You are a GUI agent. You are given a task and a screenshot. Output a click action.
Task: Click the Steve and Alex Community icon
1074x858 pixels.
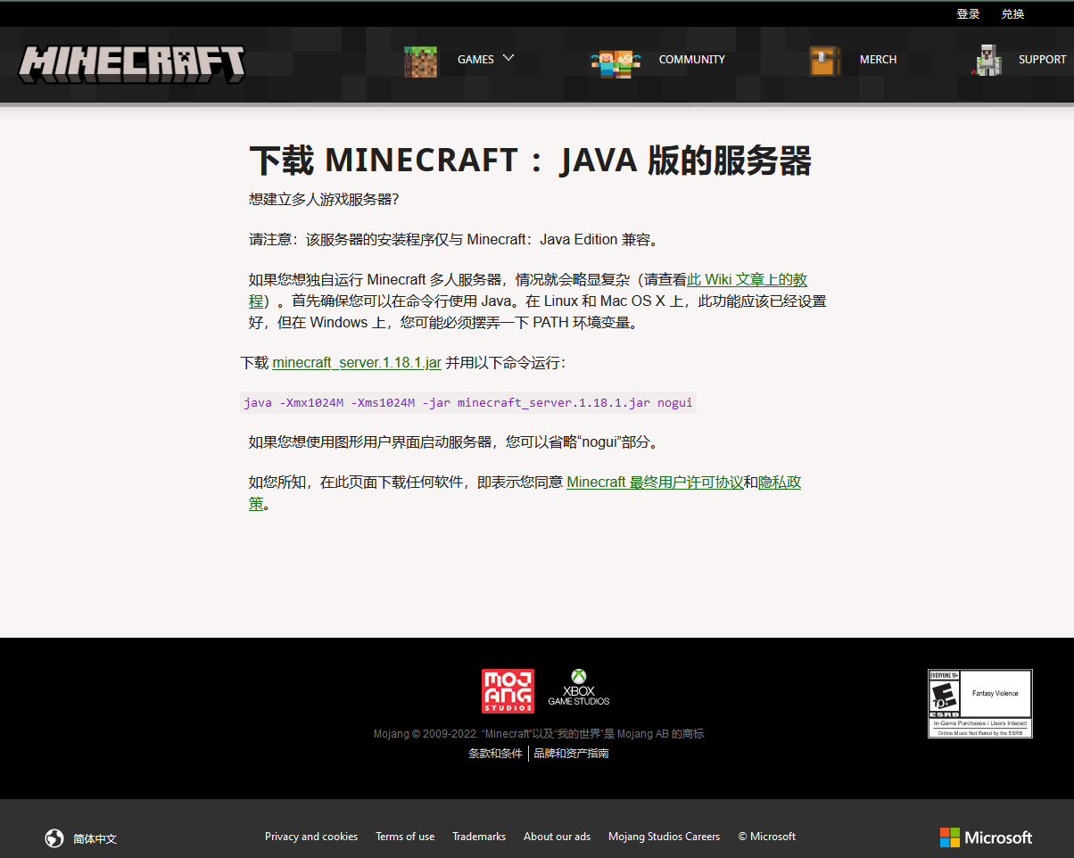pyautogui.click(x=615, y=62)
